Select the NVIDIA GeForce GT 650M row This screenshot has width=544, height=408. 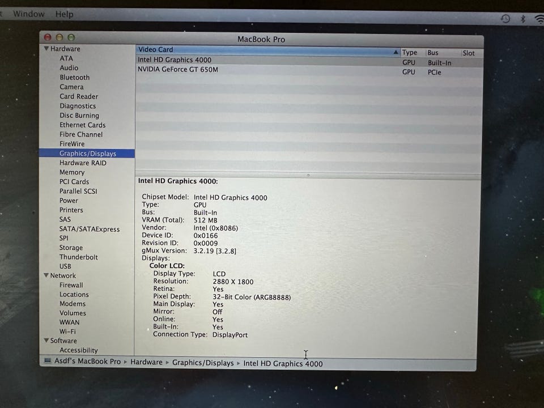[x=309, y=70]
